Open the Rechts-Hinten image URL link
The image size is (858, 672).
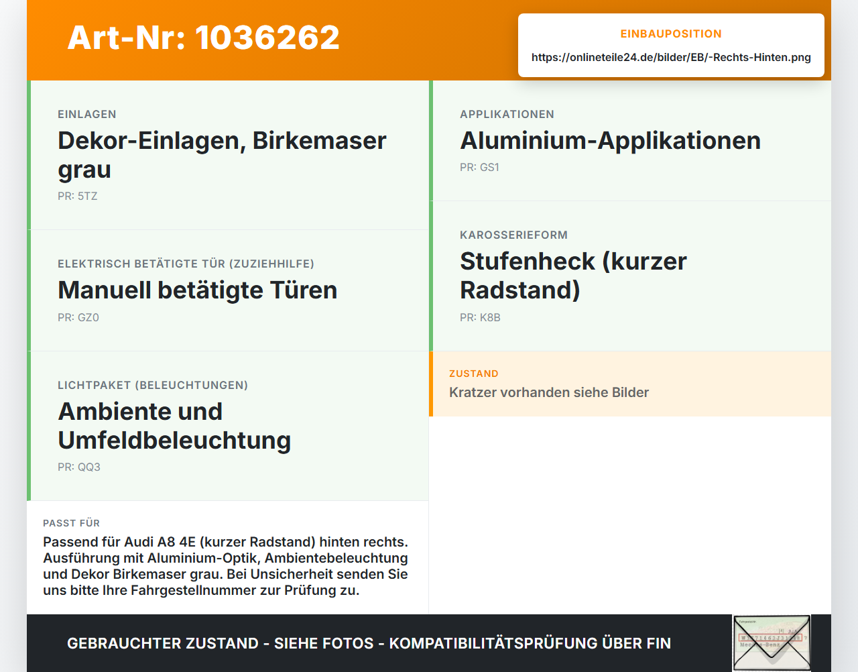coord(671,58)
